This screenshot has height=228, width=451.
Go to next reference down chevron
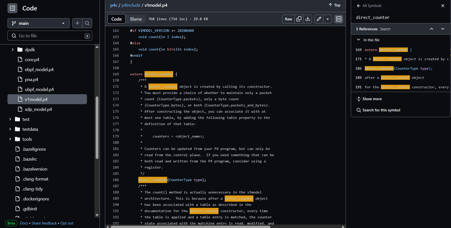443,29
